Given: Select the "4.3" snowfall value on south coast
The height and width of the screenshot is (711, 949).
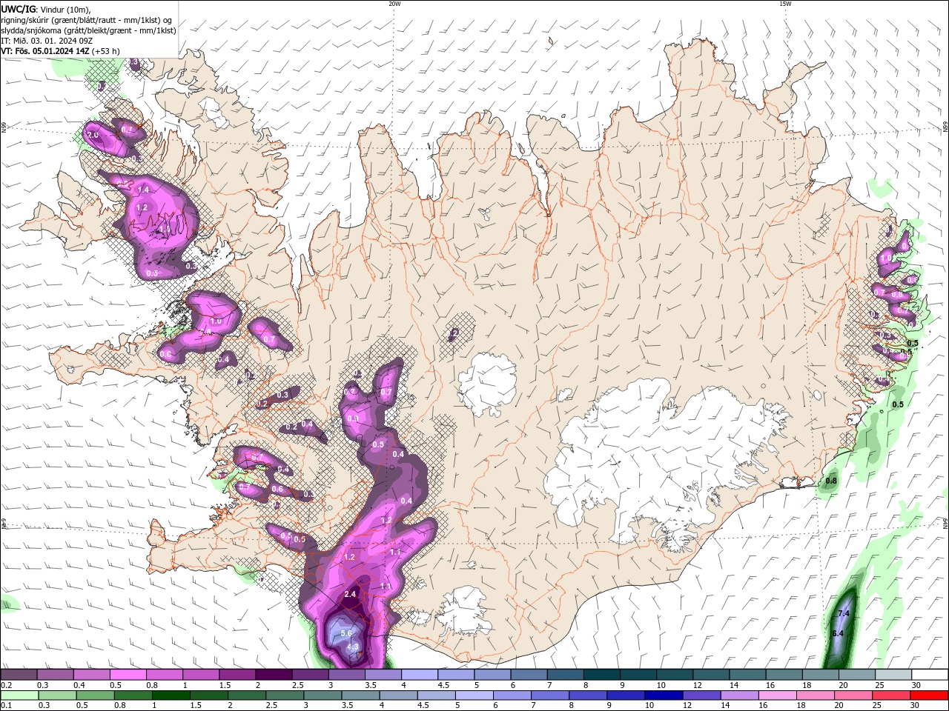Looking at the screenshot, I should point(353,647).
